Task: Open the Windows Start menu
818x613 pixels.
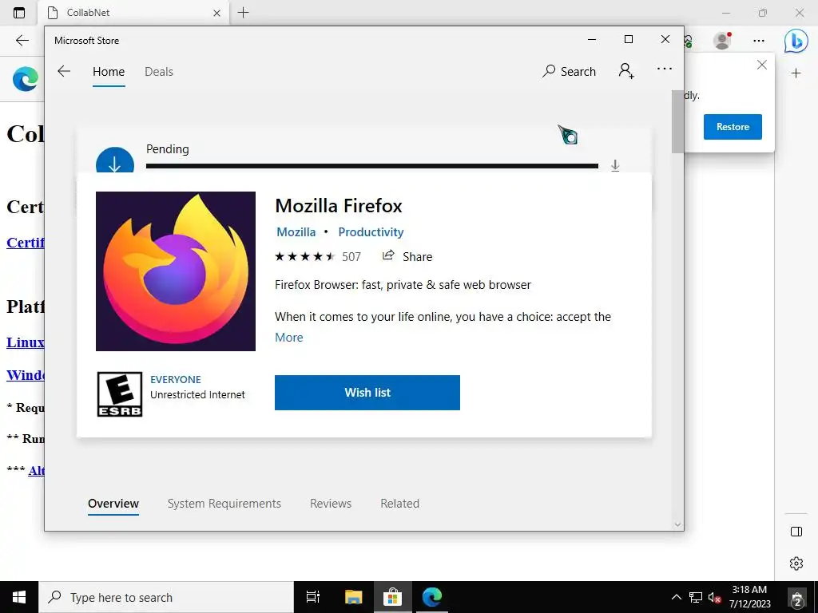Action: (19, 597)
